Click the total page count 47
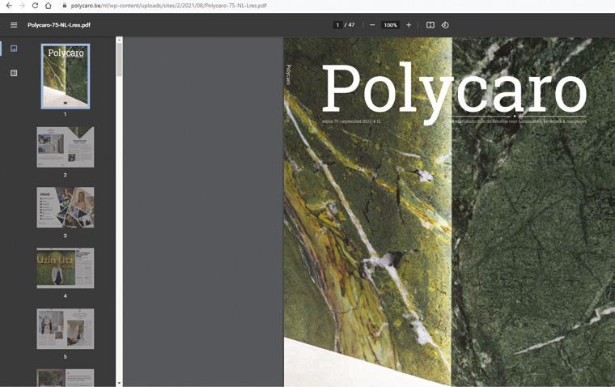This screenshot has height=387, width=615. 351,25
